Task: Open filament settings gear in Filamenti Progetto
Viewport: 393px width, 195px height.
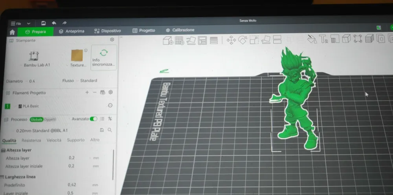Action: [110, 92]
